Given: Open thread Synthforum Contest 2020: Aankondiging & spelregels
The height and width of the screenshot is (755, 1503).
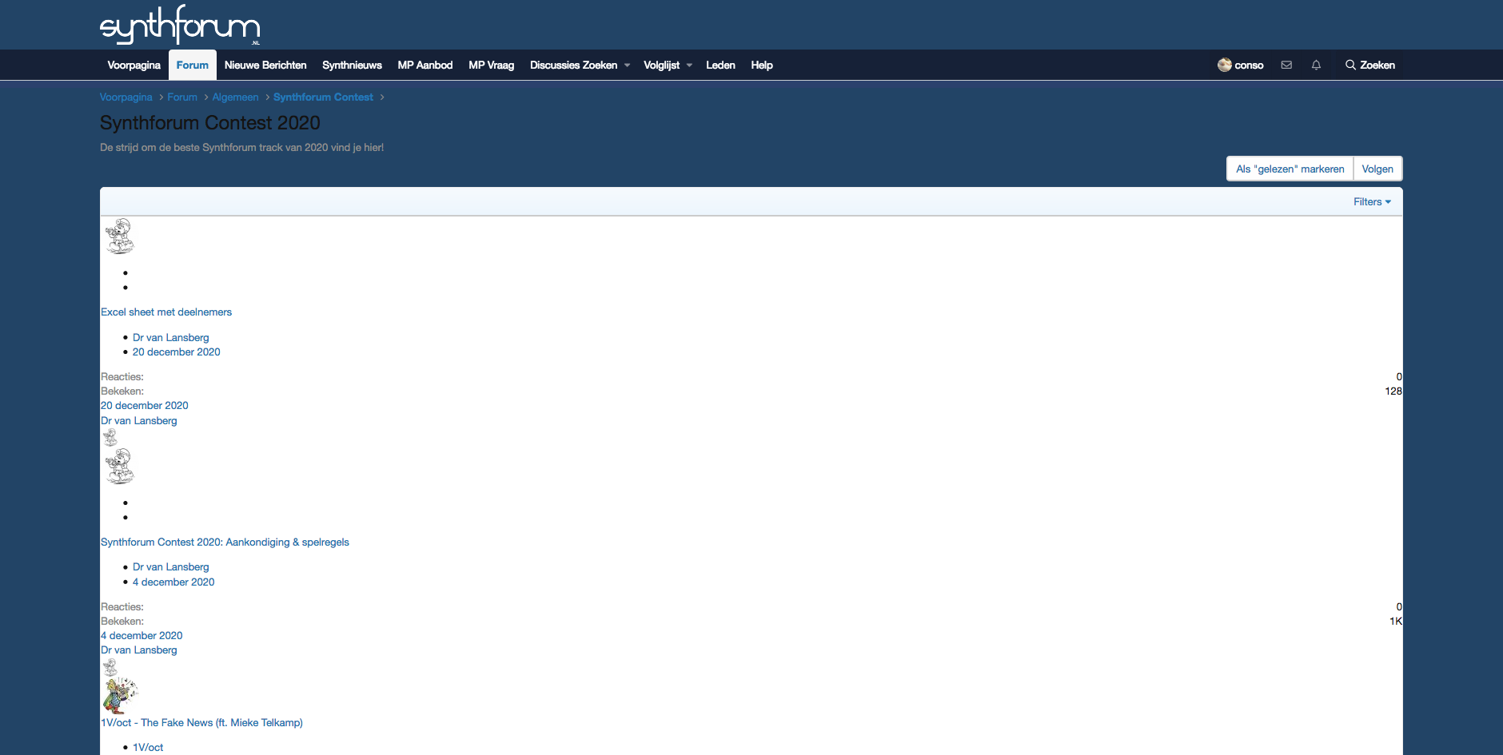Looking at the screenshot, I should [x=225, y=542].
